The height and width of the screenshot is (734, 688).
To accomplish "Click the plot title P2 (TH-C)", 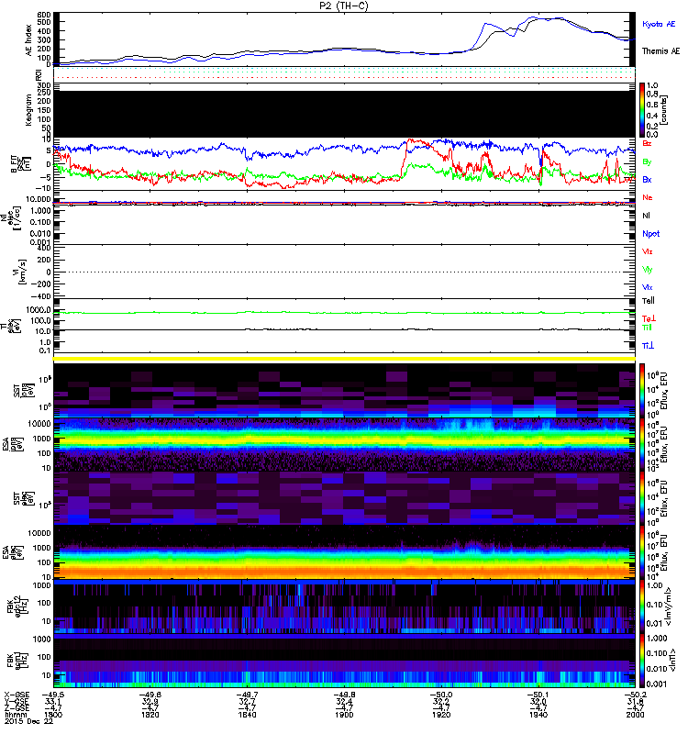I will [x=343, y=6].
